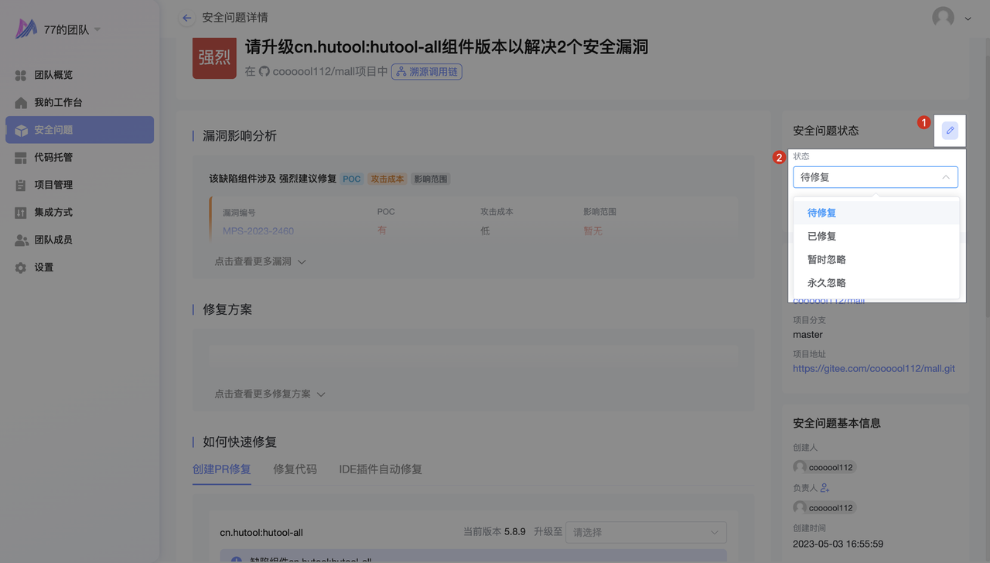Open 项目管理 in the sidebar

tap(53, 185)
